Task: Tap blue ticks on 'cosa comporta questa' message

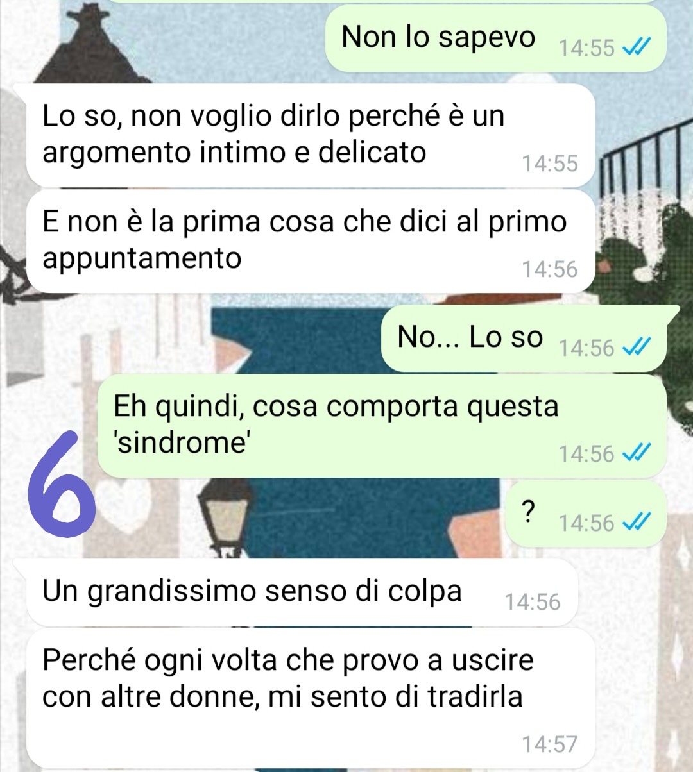Action: point(638,454)
